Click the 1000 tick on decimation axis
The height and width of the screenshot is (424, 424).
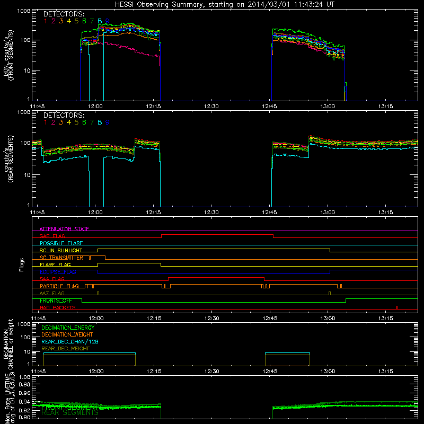[x=23, y=324]
